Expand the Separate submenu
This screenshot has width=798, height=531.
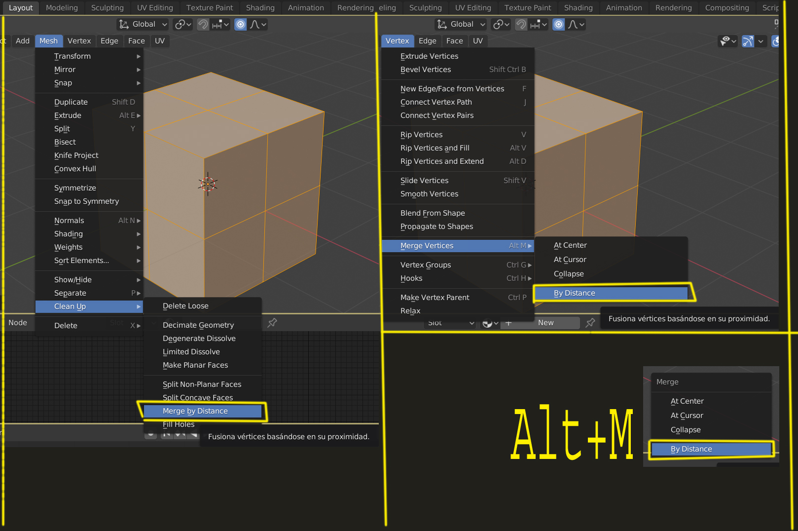89,293
